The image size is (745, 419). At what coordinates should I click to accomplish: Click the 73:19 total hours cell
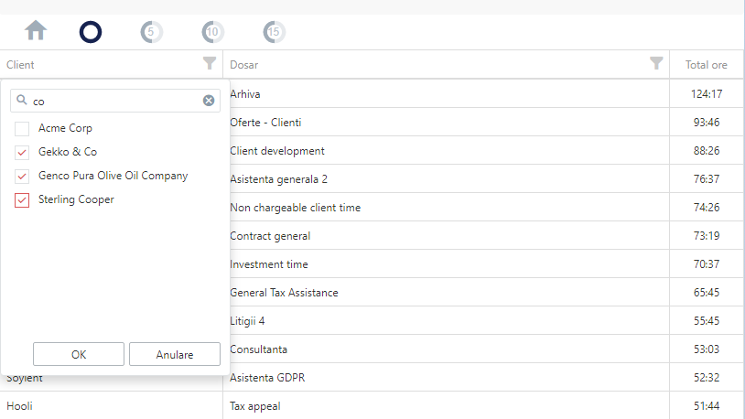click(x=707, y=236)
